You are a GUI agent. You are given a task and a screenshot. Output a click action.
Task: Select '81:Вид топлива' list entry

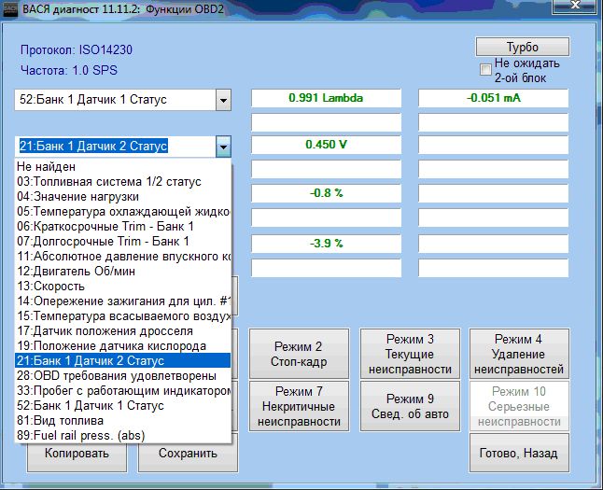point(123,420)
